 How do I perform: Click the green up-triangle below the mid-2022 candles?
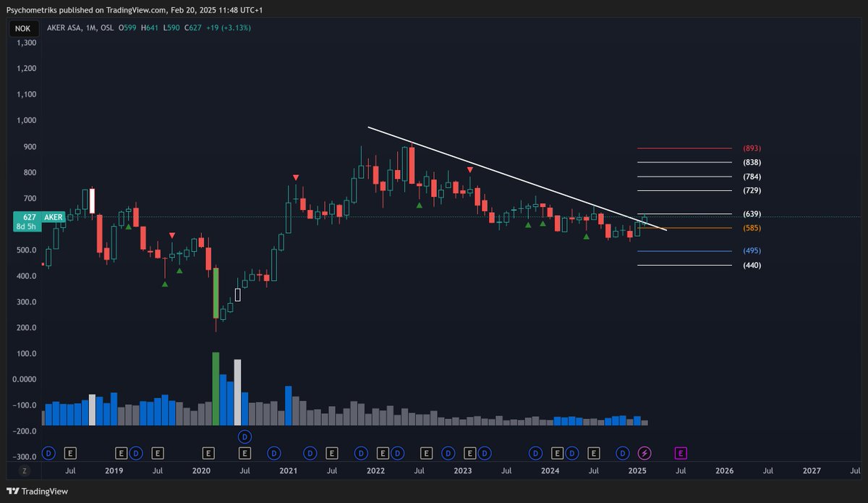[419, 206]
